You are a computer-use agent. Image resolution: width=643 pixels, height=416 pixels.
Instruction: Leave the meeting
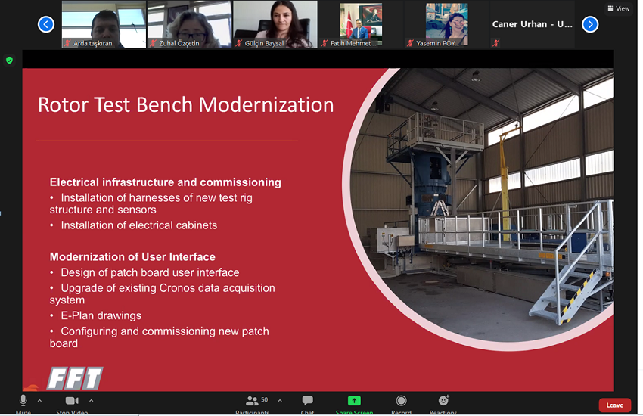614,405
